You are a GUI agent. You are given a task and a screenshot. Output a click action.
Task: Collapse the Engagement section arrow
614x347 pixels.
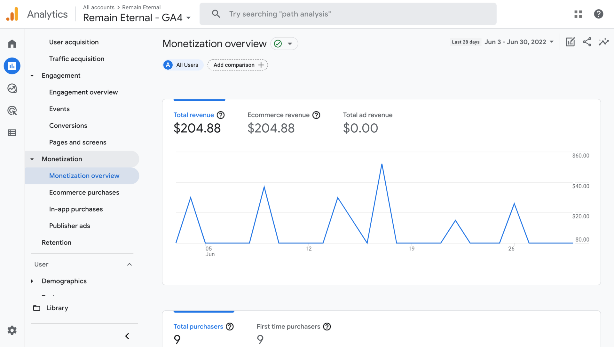coord(32,76)
